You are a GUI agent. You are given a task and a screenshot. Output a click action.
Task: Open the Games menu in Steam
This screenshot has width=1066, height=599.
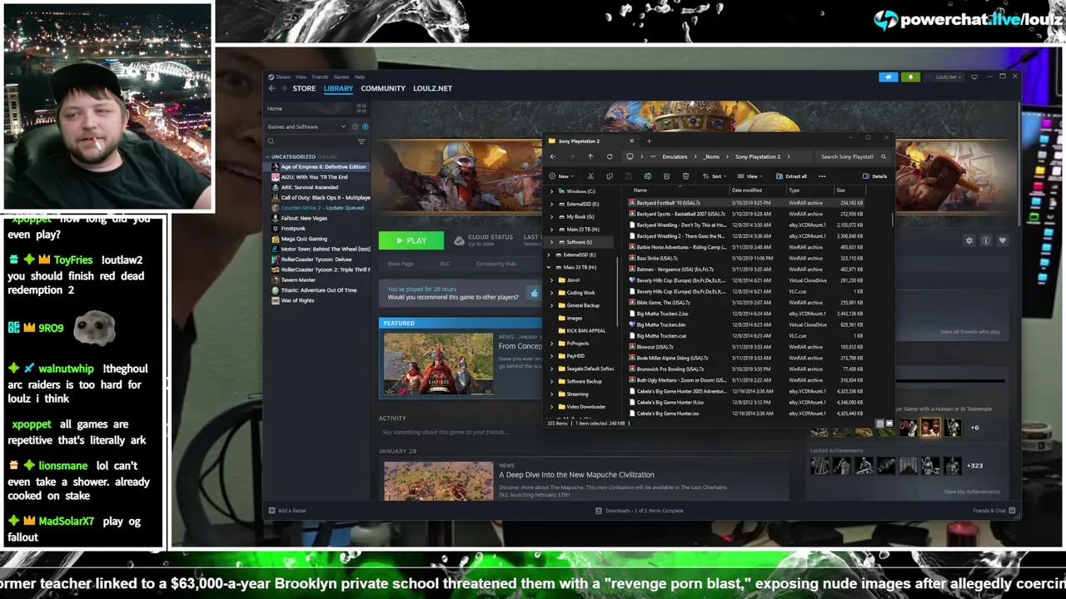[341, 77]
